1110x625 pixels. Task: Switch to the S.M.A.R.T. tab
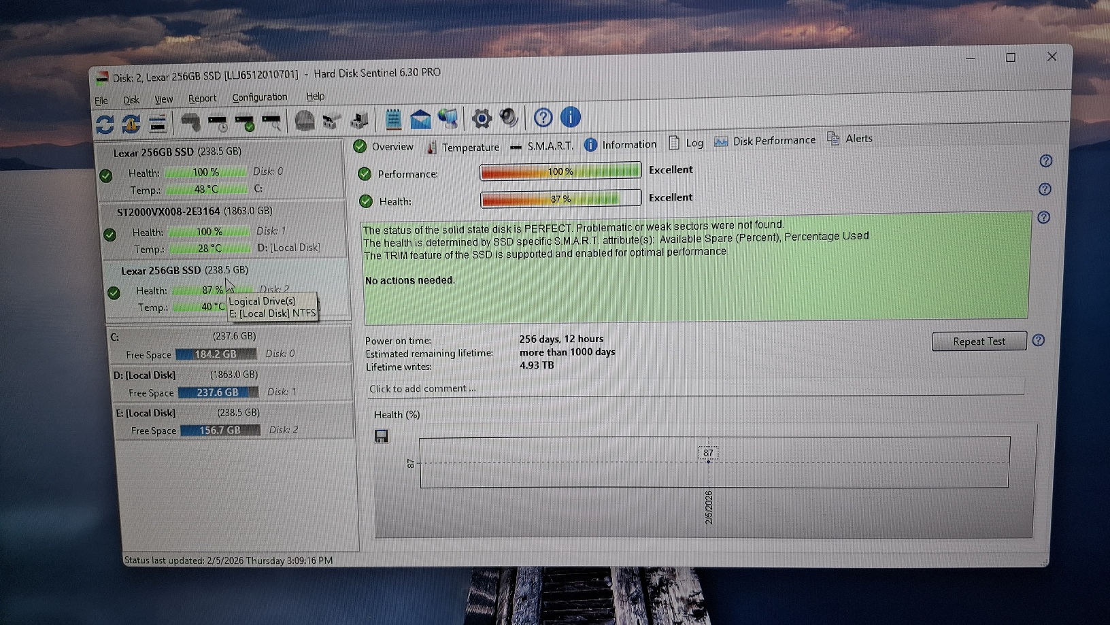pyautogui.click(x=542, y=146)
